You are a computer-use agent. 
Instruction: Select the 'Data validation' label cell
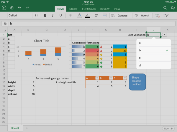[137, 35]
